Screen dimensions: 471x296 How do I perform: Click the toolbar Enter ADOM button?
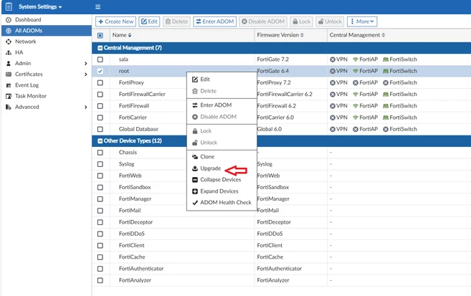click(215, 22)
